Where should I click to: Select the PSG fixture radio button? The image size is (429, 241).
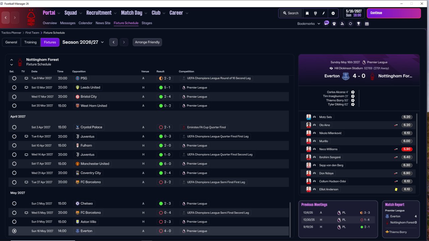[14, 78]
